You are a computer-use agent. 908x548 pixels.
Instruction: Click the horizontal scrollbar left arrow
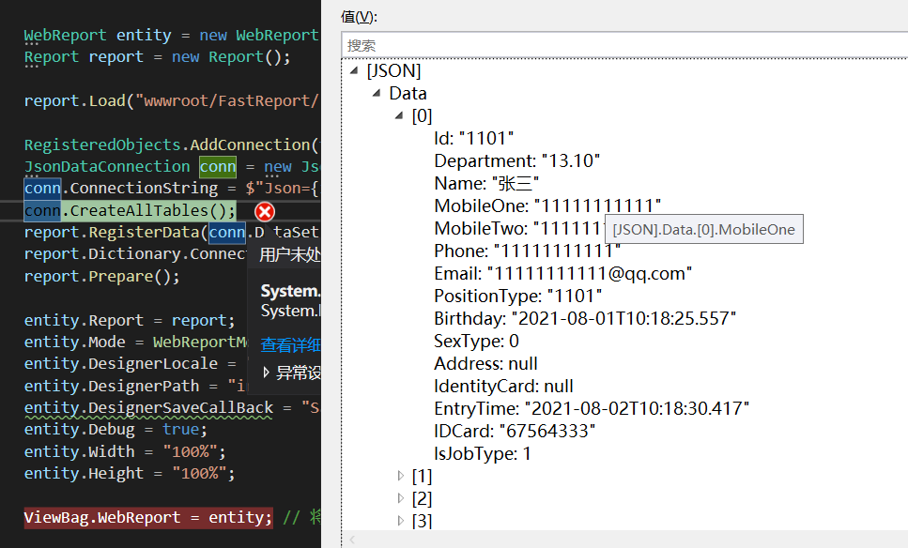351,540
